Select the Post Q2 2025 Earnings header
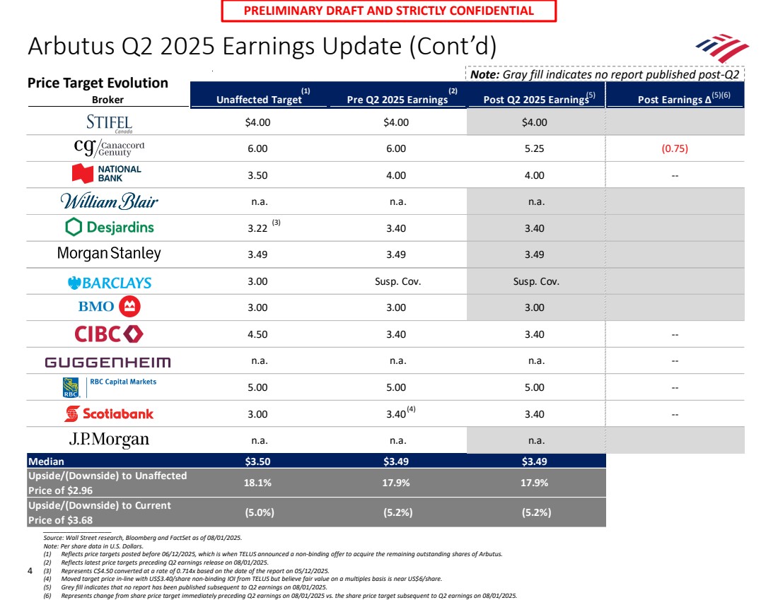The width and height of the screenshot is (778, 600). tap(536, 99)
